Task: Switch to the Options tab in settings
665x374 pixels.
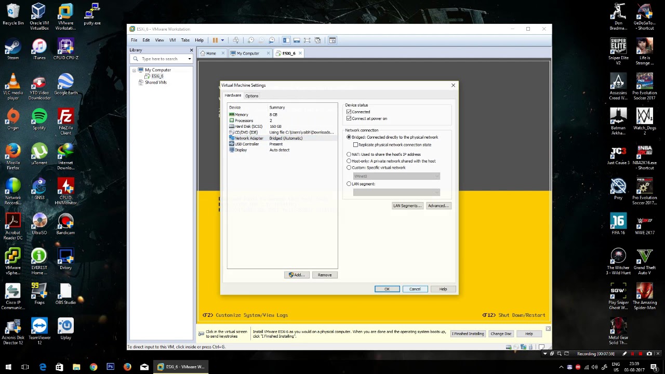Action: (251, 96)
